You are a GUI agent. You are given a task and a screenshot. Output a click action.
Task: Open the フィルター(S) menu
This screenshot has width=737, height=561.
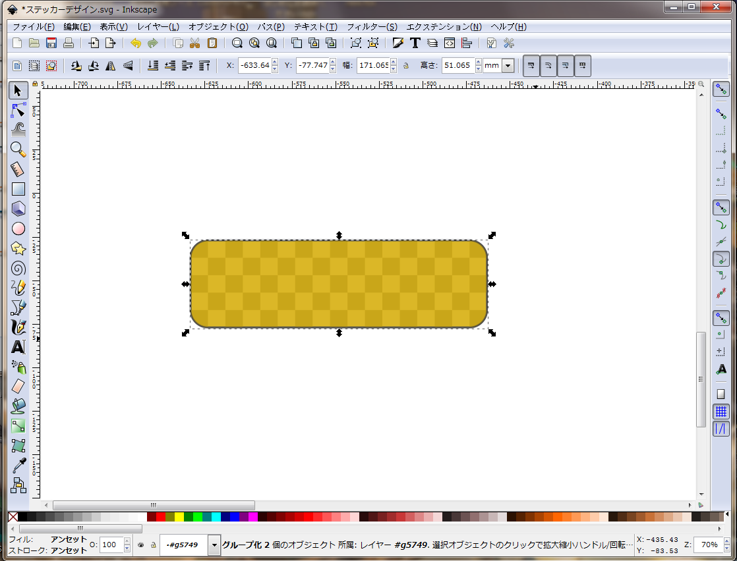(372, 27)
